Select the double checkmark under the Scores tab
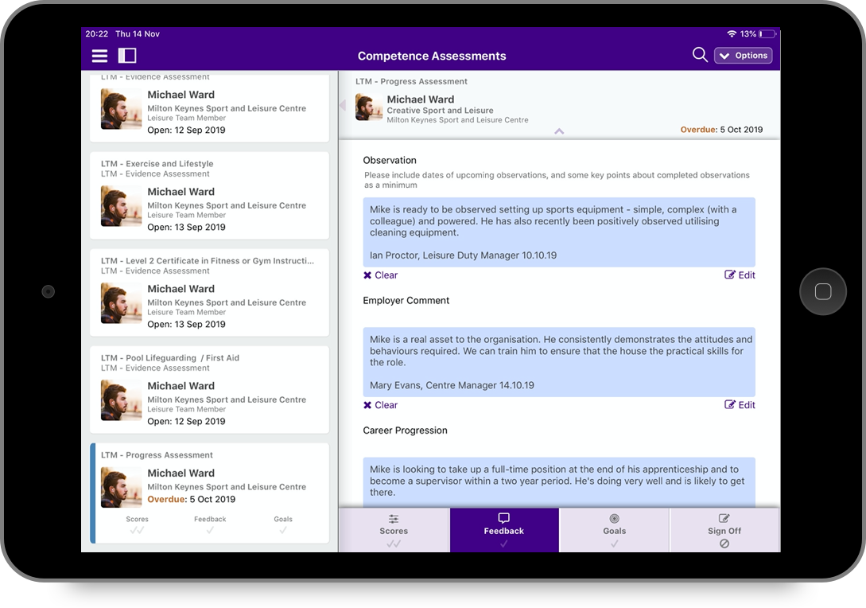The width and height of the screenshot is (866, 608). click(394, 544)
